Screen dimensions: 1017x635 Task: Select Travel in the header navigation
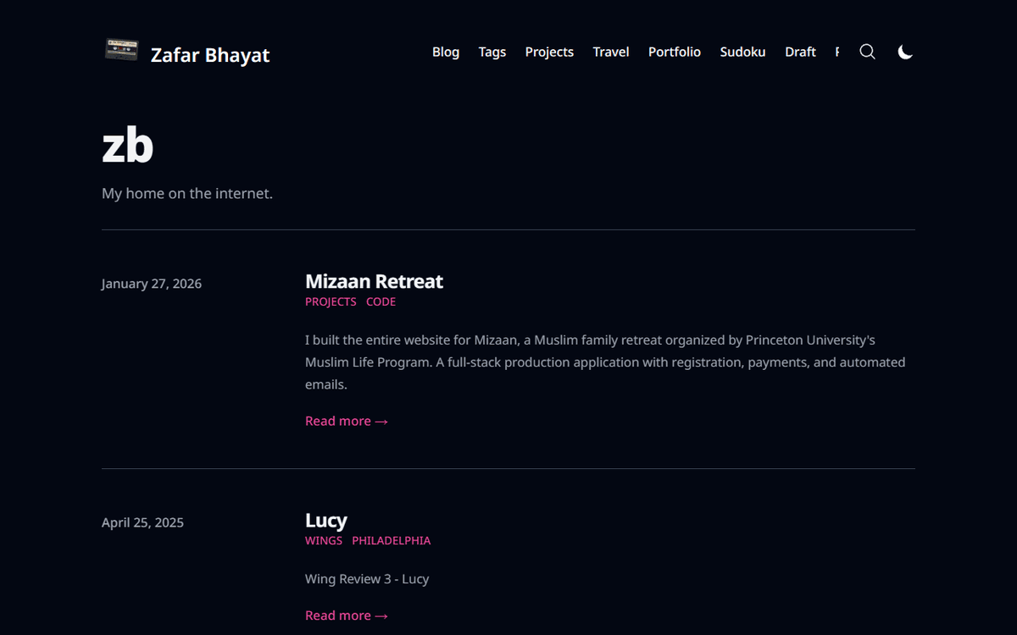(x=610, y=52)
